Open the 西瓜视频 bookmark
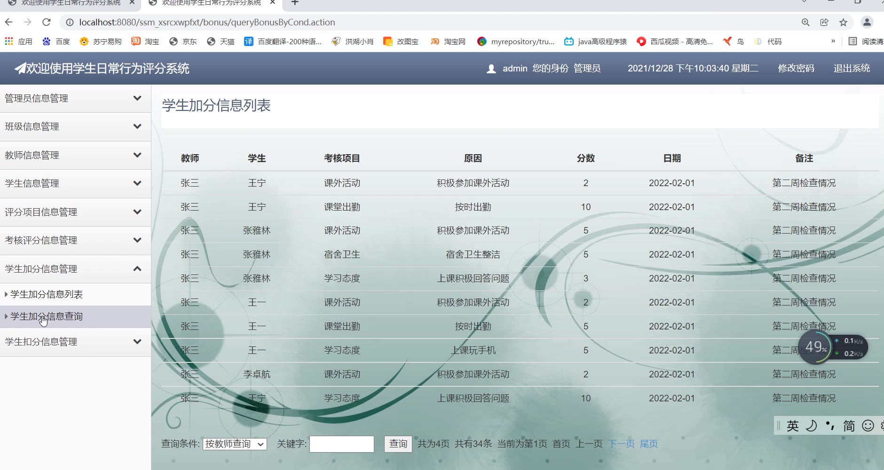This screenshot has height=470, width=884. pyautogui.click(x=675, y=41)
